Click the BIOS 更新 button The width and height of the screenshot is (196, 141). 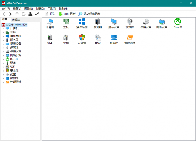point(67,14)
